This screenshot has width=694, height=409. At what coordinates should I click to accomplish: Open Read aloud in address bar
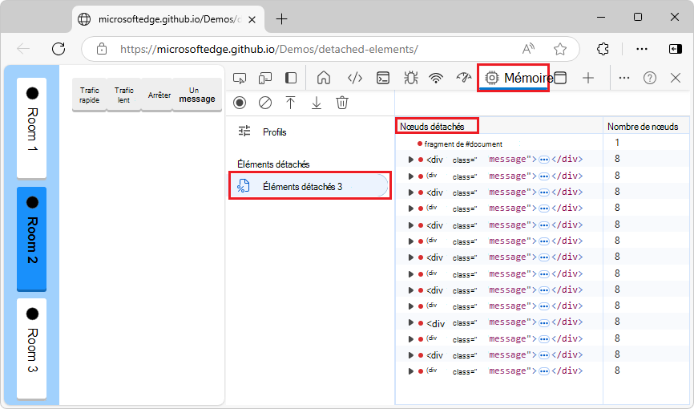528,49
